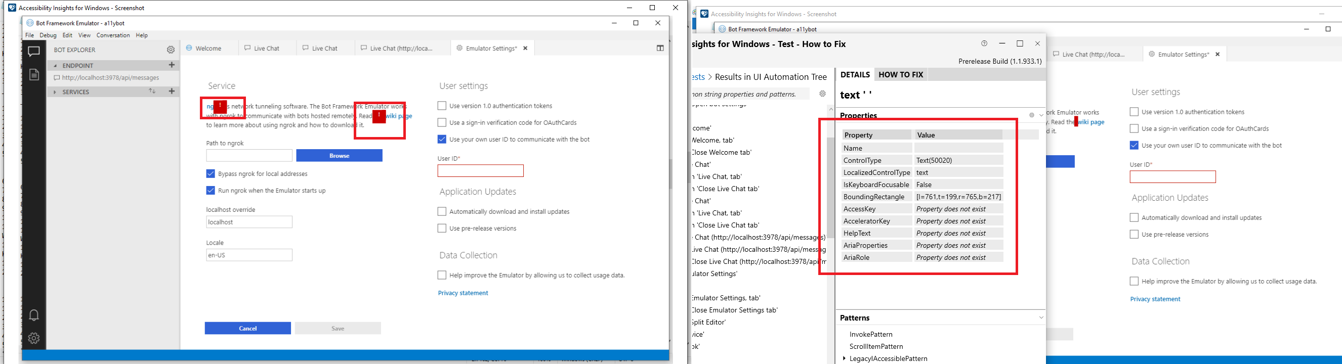1342x364 pixels.
Task: Check 'Automatically download and install updates' in unobstructed Emulator window
Action: [x=442, y=211]
